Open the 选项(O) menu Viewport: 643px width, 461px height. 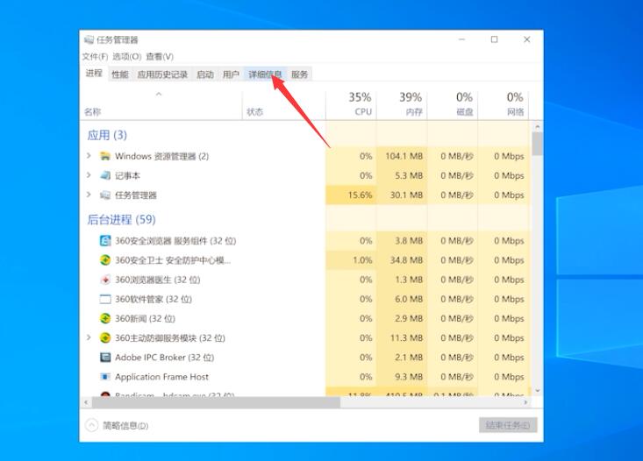(127, 57)
